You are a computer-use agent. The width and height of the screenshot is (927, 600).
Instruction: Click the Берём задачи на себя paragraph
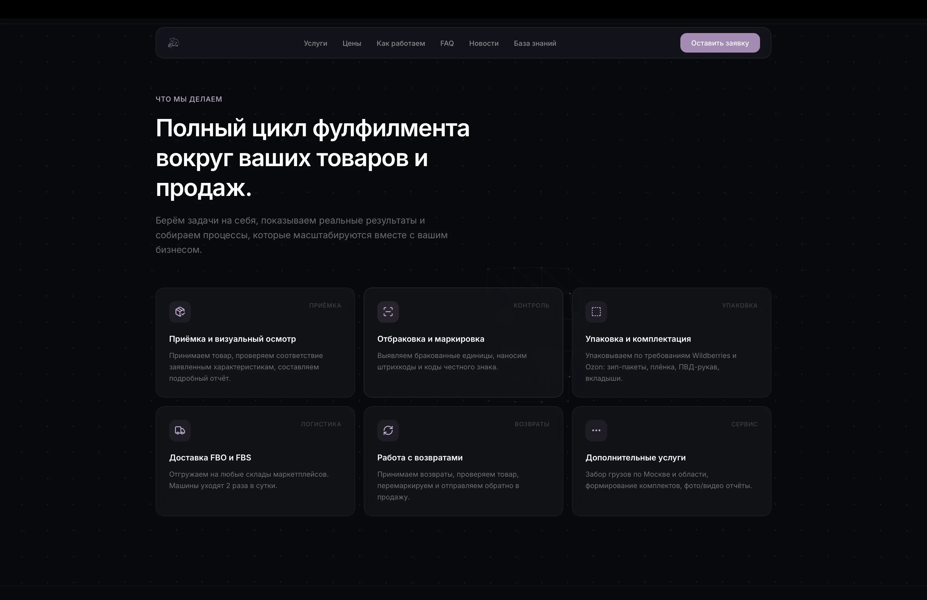click(x=302, y=235)
